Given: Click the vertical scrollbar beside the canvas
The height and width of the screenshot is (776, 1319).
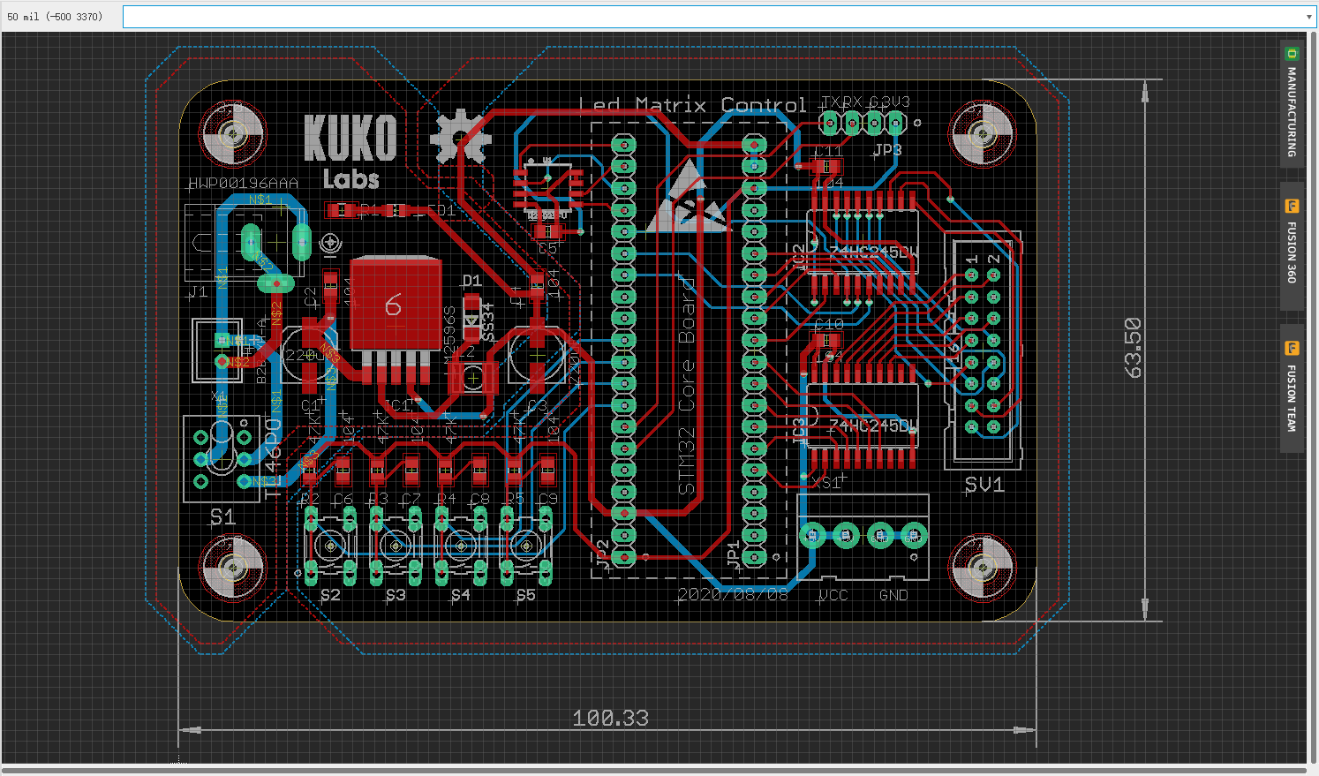Looking at the screenshot, I should [1312, 397].
